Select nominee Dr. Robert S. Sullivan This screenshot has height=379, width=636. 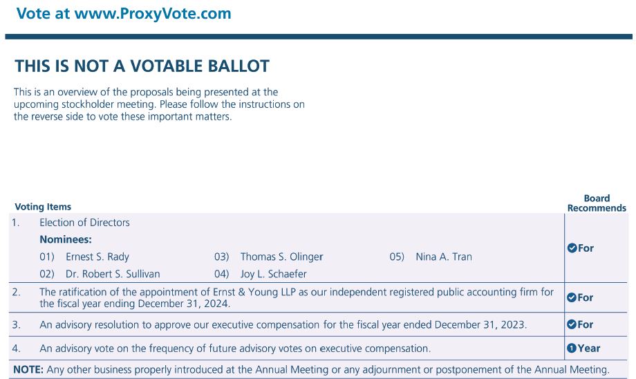tap(112, 274)
